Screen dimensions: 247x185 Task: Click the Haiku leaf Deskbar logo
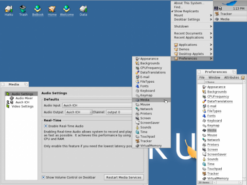[x=230, y=3]
